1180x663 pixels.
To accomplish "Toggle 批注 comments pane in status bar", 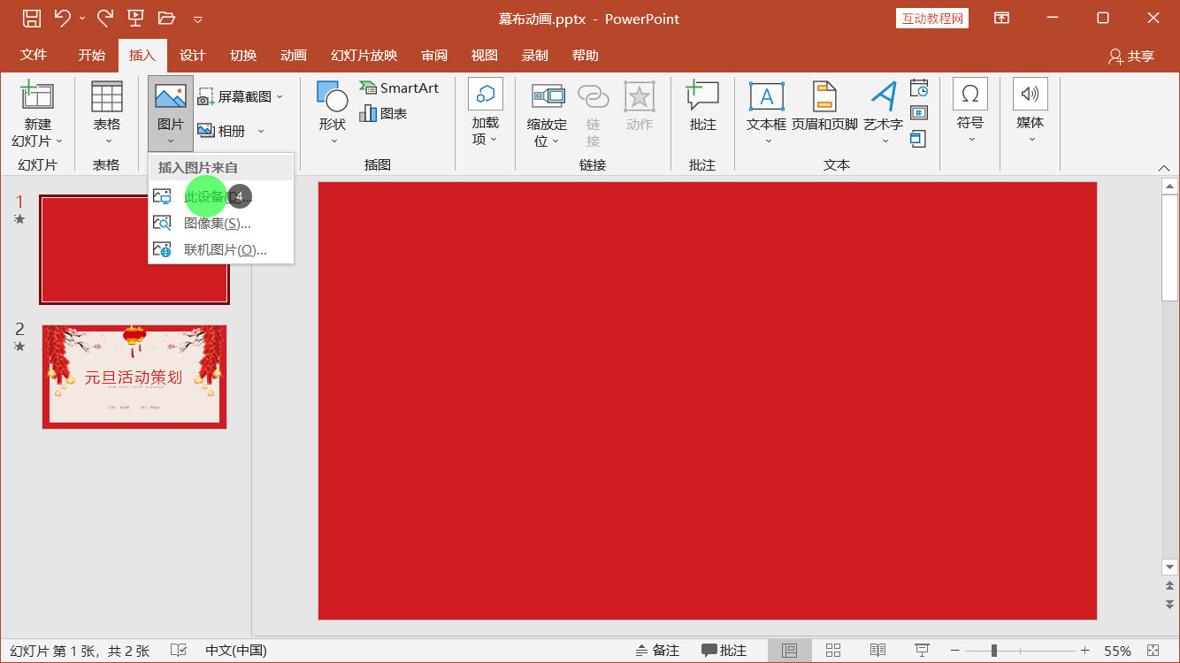I will (x=724, y=651).
